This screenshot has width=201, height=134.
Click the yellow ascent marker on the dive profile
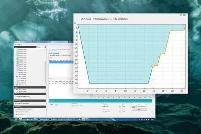[x=153, y=66]
